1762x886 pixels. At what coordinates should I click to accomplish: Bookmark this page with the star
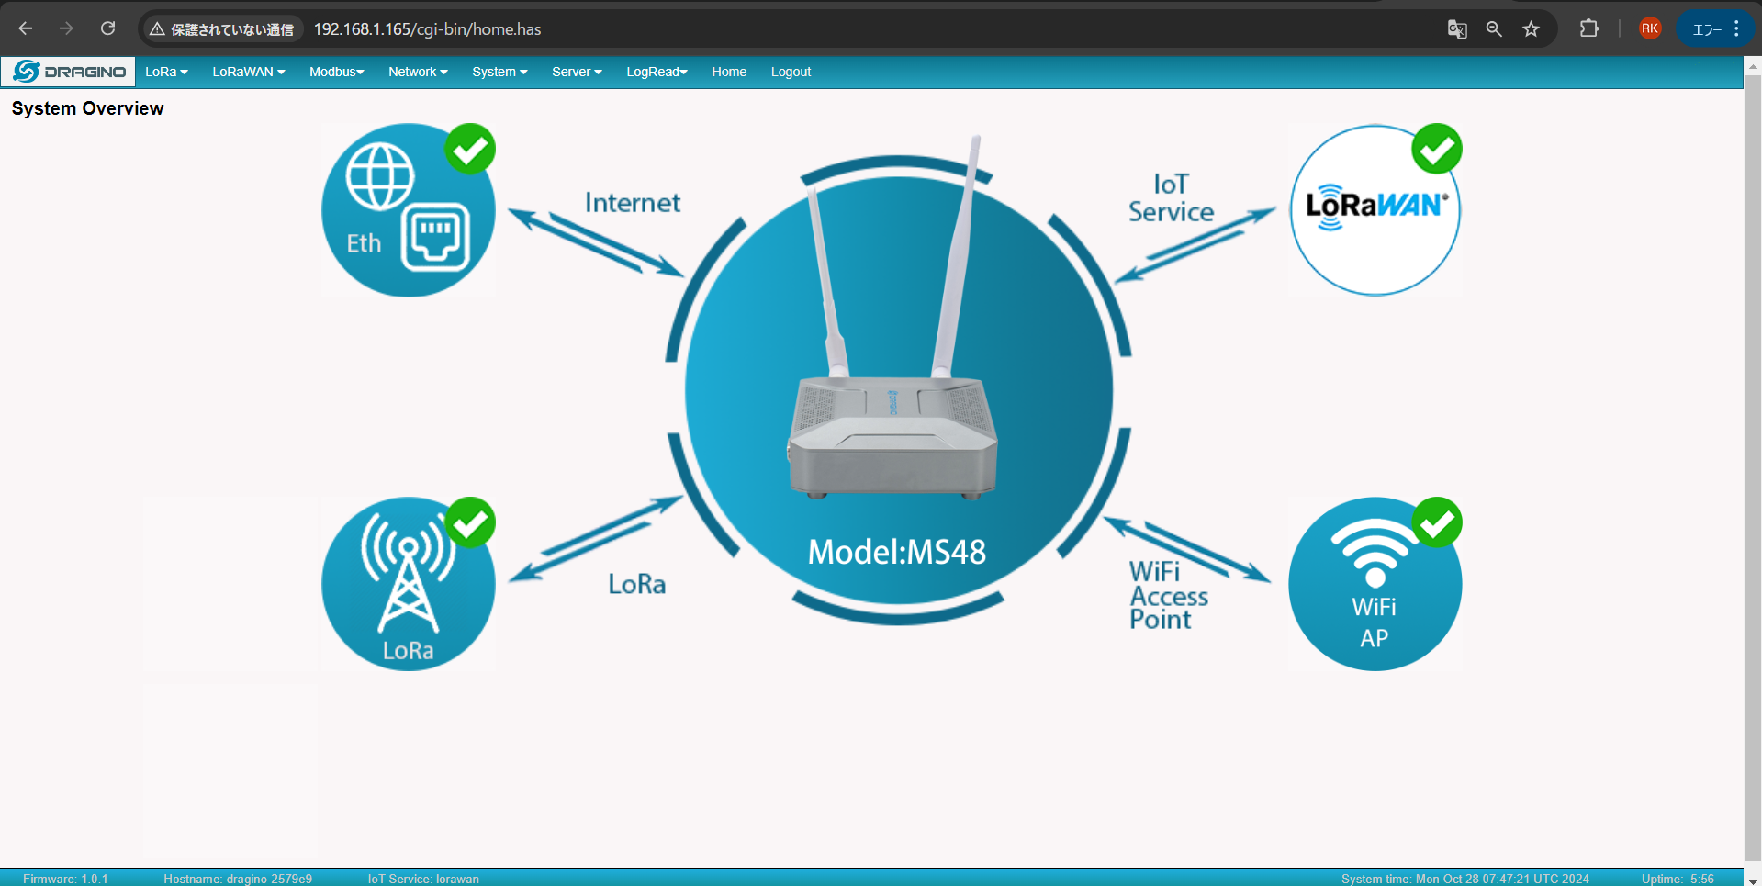[x=1531, y=29]
